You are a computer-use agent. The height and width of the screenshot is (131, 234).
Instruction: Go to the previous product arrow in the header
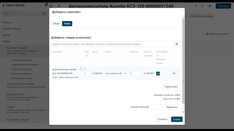pos(196,6)
